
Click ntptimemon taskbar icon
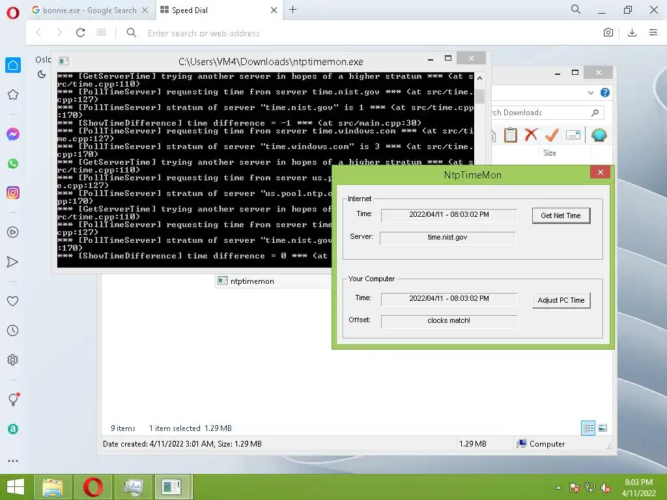point(173,487)
